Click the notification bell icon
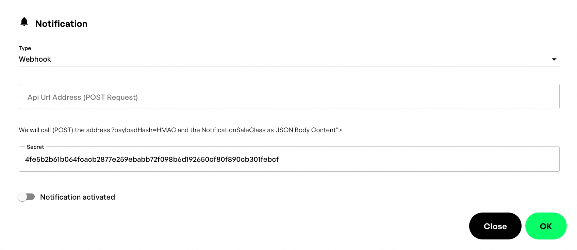 coord(24,22)
